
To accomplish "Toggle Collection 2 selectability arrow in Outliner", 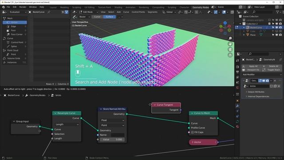I will click(273, 24).
